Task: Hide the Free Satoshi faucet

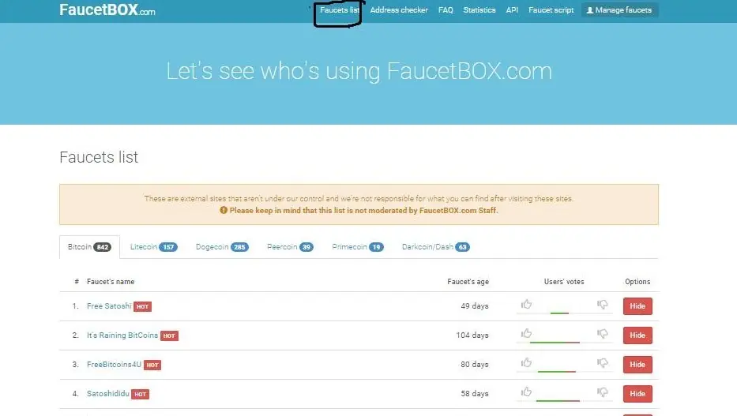Action: tap(637, 306)
